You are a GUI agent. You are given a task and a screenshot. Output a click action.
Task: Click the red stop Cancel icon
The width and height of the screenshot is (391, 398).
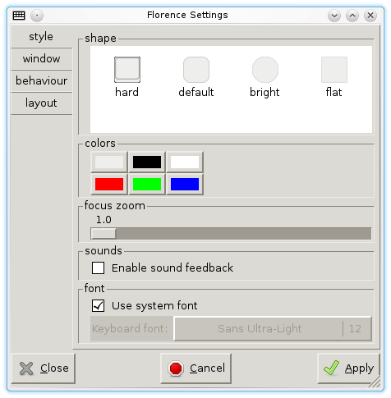pos(176,368)
